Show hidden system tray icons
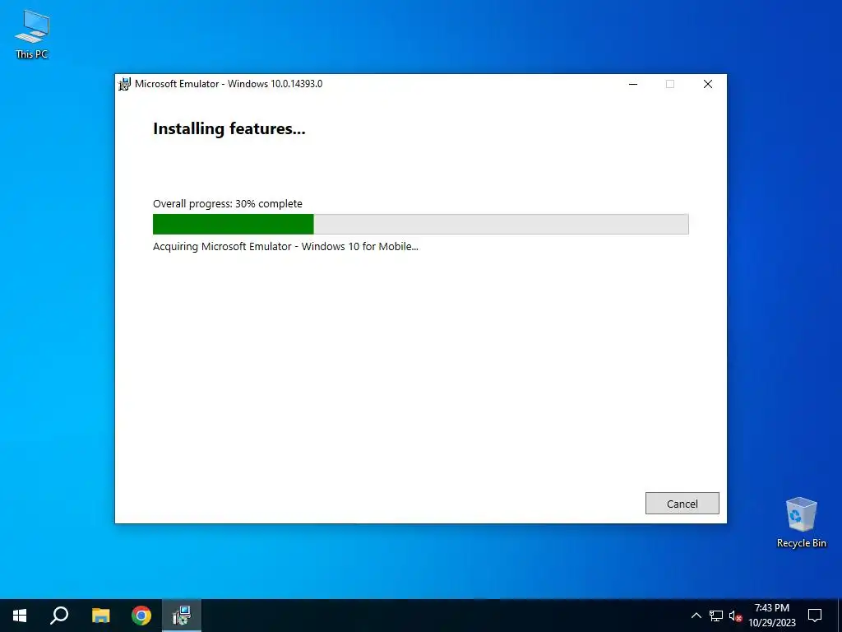Viewport: 842px width, 632px height. click(x=696, y=616)
